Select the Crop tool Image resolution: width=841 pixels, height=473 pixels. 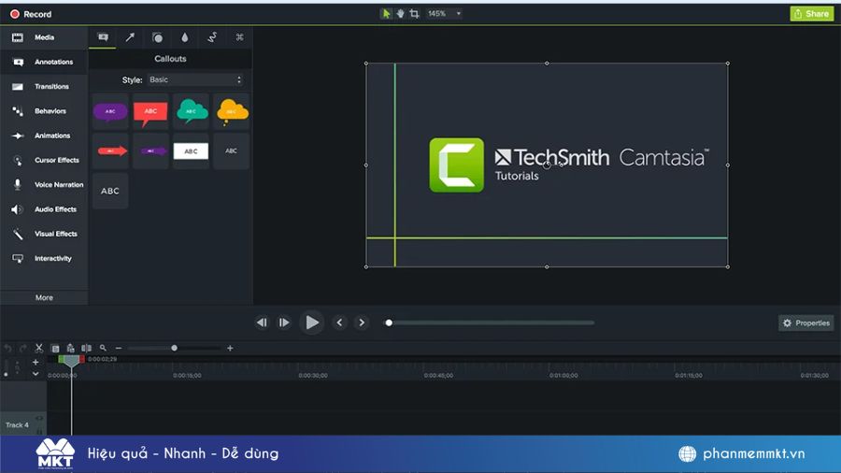[414, 13]
